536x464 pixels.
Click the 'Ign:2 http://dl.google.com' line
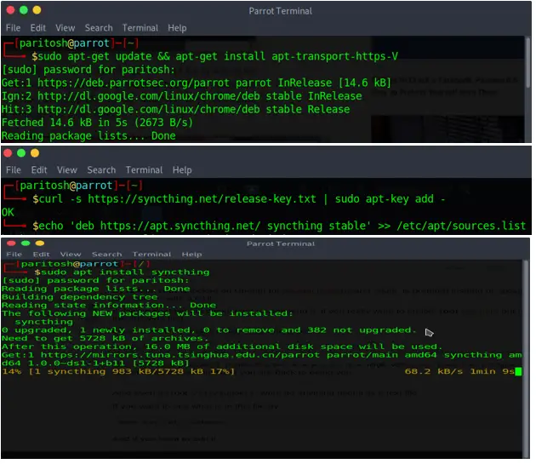(182, 96)
